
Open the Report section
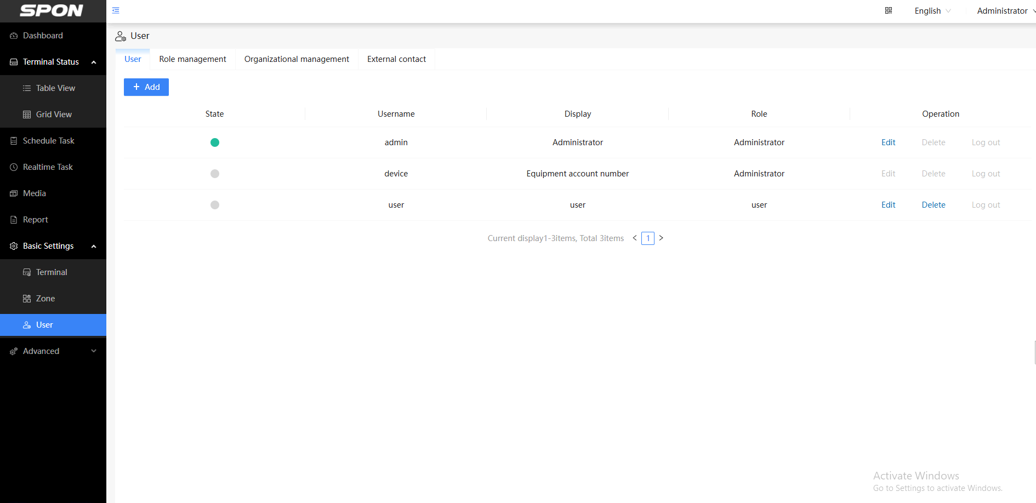pos(35,220)
